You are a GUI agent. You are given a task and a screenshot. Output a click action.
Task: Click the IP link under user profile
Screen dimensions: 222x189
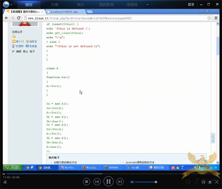click(x=13, y=52)
